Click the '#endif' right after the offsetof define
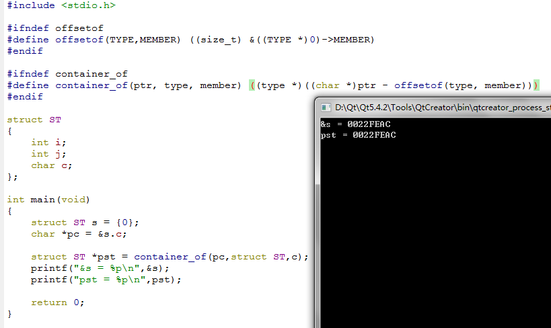Screen dimensions: 551x328 coord(25,51)
